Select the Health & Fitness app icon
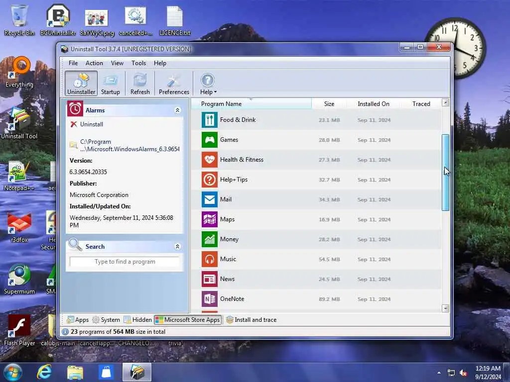The width and height of the screenshot is (510, 382). point(210,160)
